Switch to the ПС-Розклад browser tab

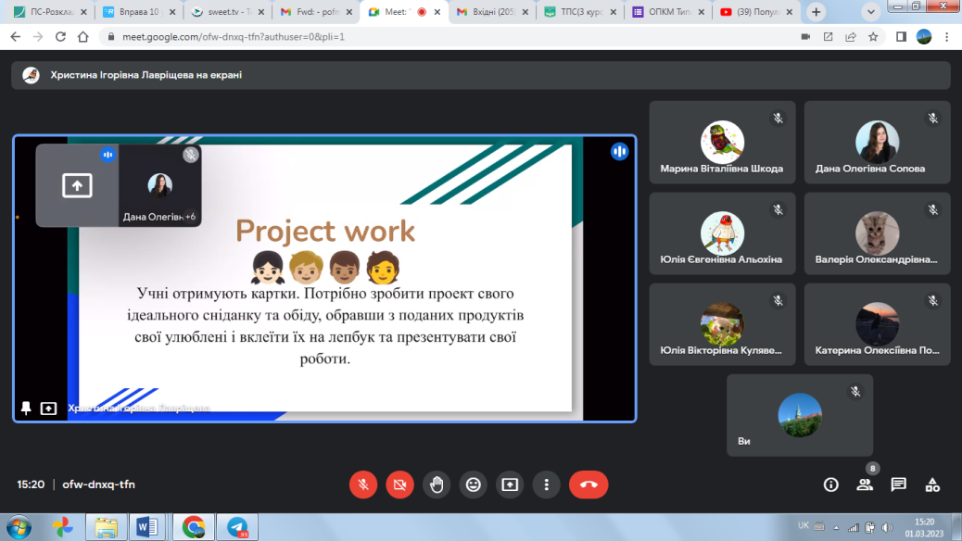coord(52,12)
